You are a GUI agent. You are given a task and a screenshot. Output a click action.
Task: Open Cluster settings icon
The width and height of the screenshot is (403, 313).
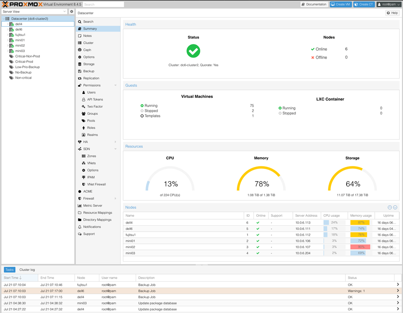pyautogui.click(x=80, y=43)
